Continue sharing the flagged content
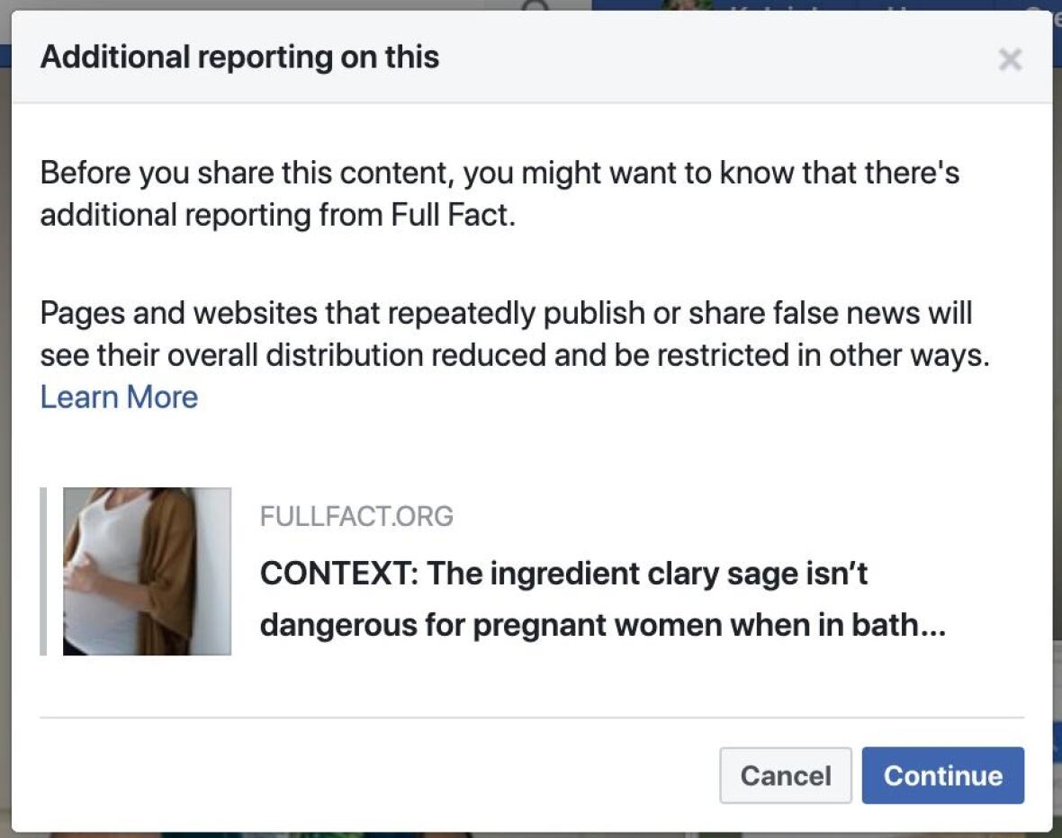The image size is (1062, 838). pos(943,775)
